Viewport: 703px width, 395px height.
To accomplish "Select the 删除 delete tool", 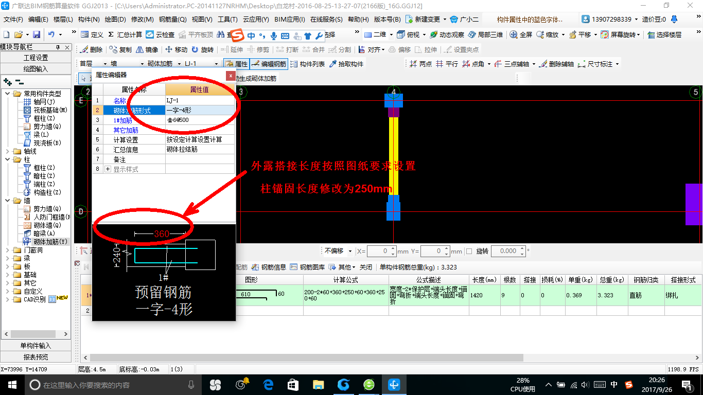I will (92, 49).
